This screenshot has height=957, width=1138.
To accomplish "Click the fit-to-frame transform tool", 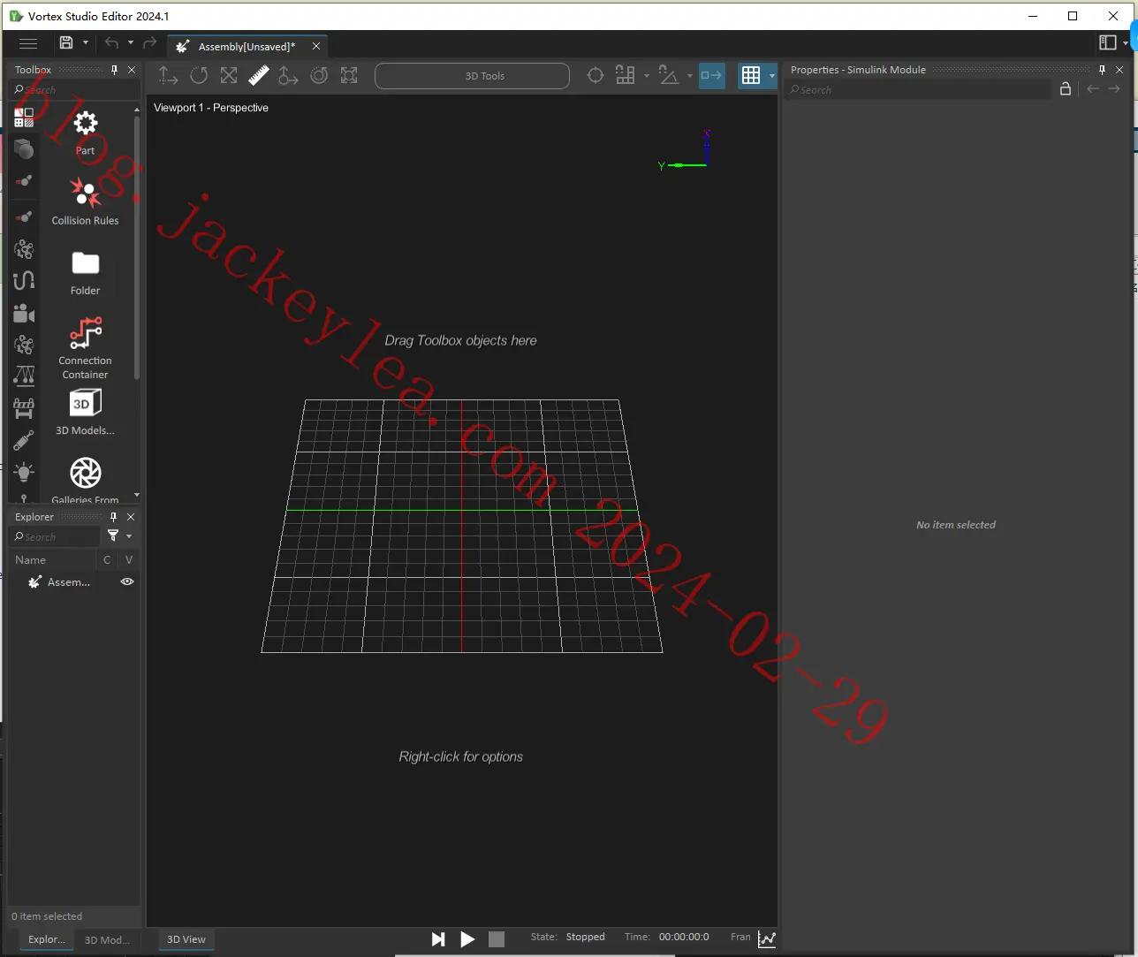I will pyautogui.click(x=349, y=76).
